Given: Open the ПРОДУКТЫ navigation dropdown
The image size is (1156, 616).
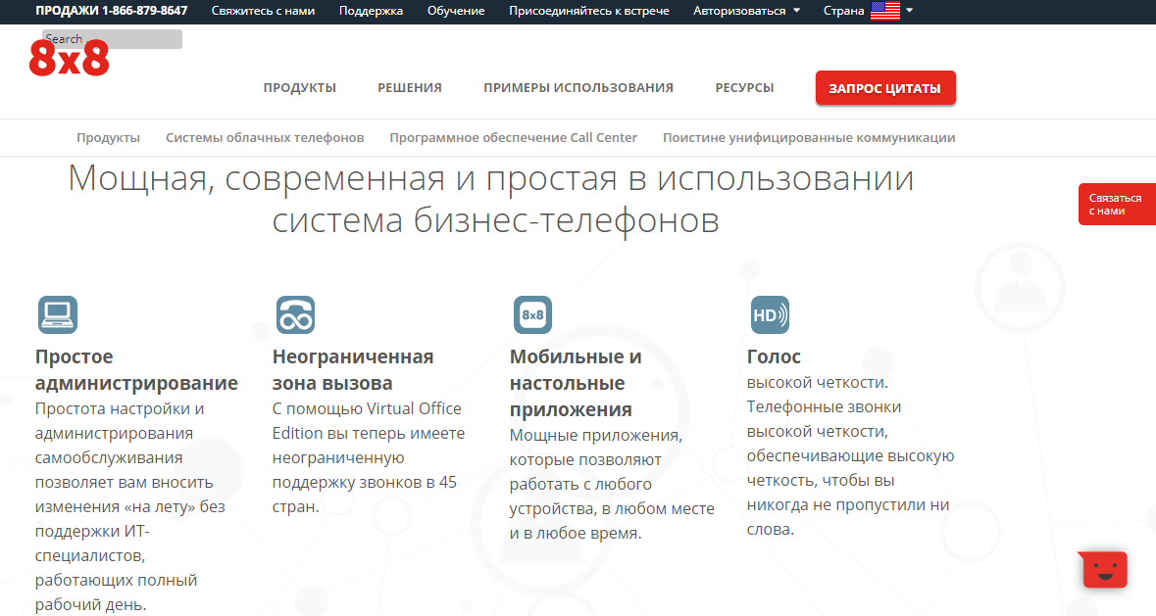Looking at the screenshot, I should (x=299, y=87).
